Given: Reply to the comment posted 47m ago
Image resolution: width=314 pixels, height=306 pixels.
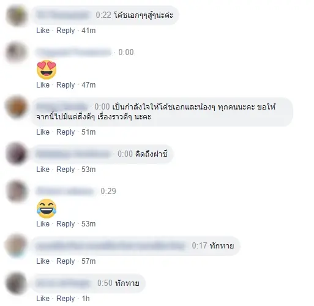Looking at the screenshot, I should 65,85.
